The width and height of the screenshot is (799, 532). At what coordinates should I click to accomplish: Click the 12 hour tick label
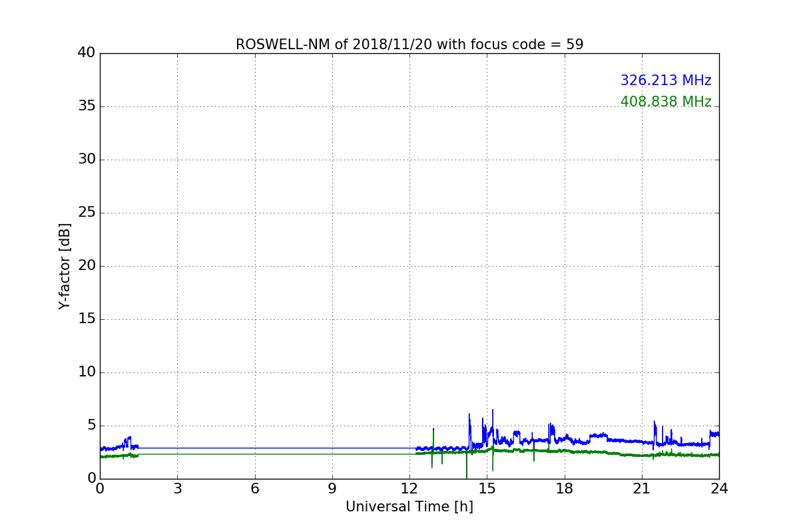pyautogui.click(x=409, y=489)
